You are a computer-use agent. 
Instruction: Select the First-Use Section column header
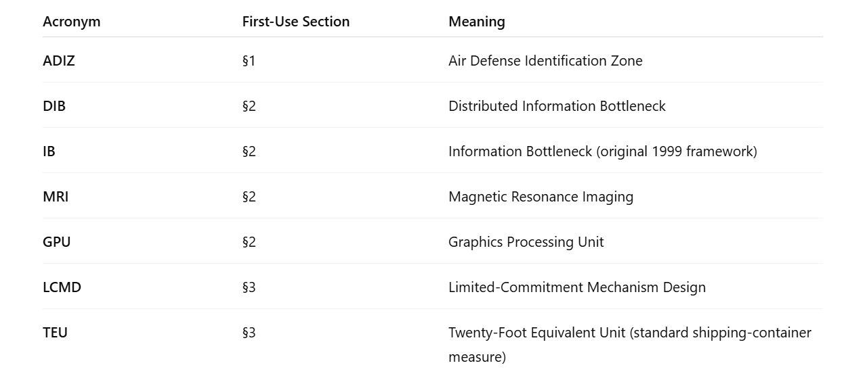[x=296, y=22]
